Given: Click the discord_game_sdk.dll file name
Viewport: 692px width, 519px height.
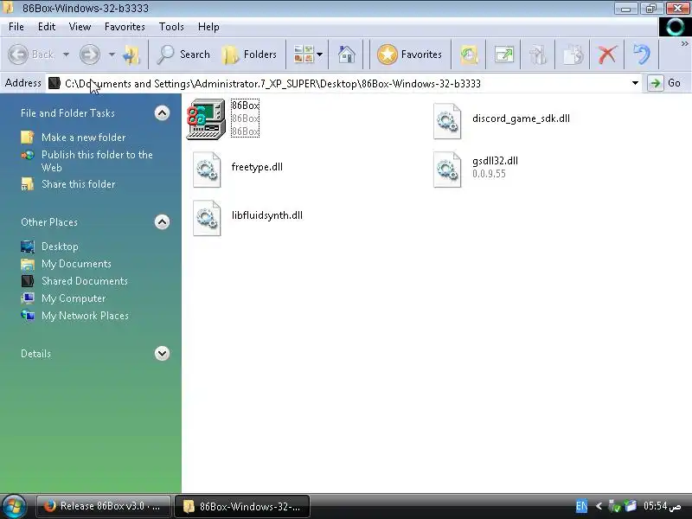Looking at the screenshot, I should point(521,119).
